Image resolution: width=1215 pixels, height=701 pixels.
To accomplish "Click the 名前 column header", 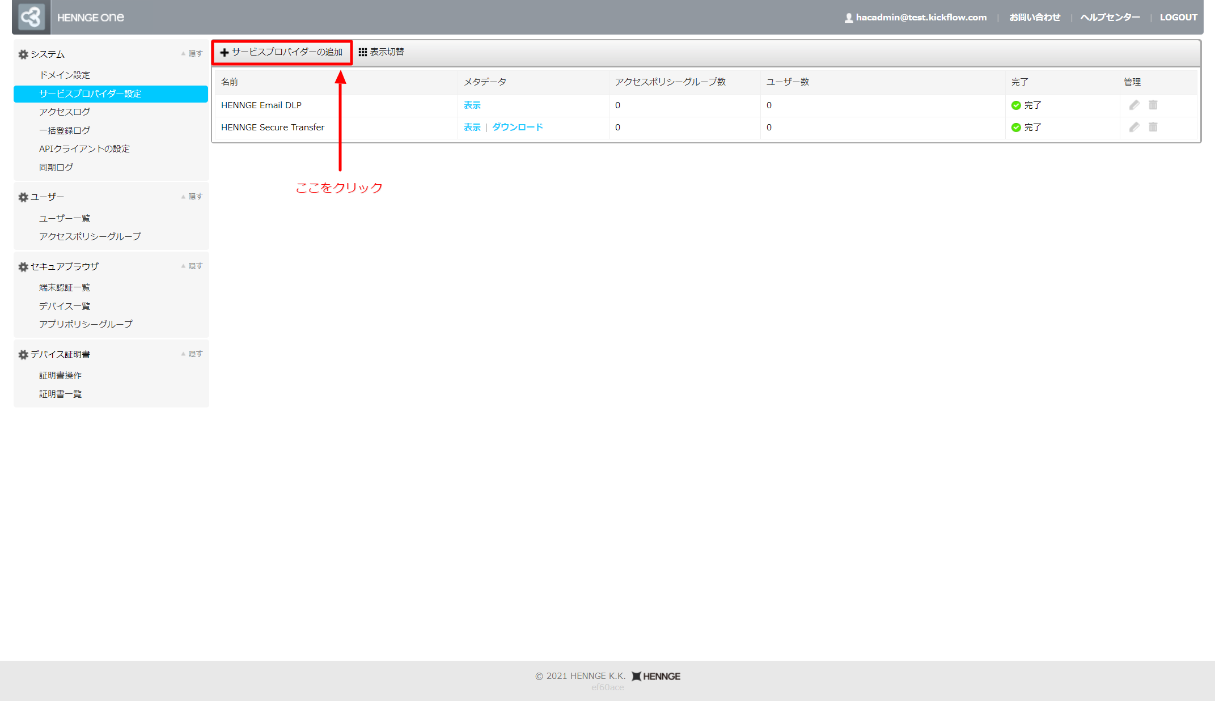I will click(230, 82).
